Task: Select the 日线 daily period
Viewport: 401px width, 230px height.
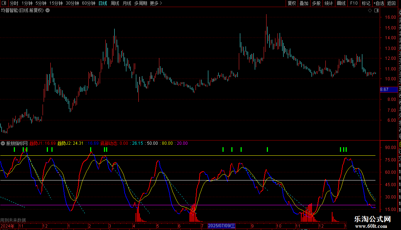Action: (x=103, y=3)
